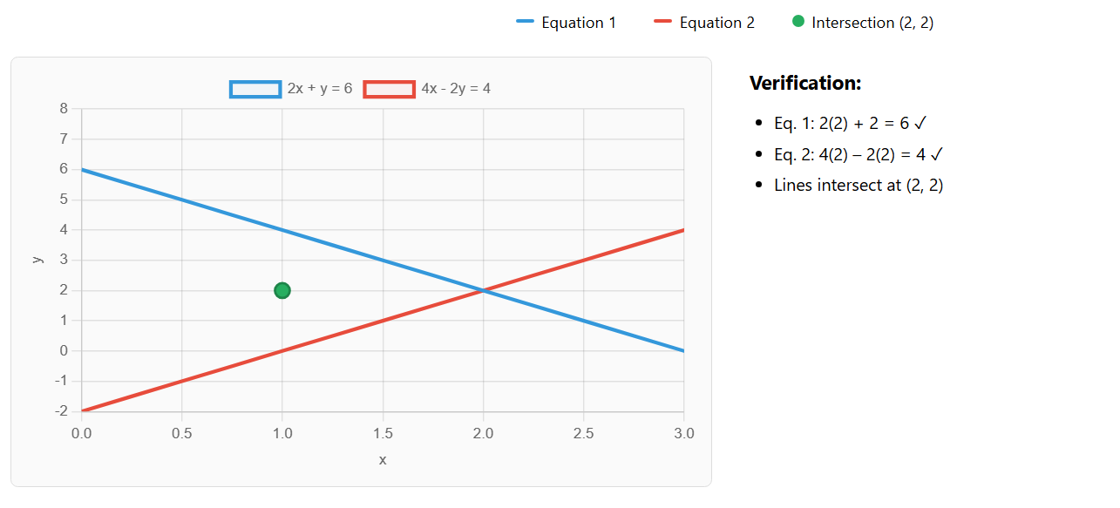Click the x-axis title label
Image resolution: width=1120 pixels, height=508 pixels.
(382, 460)
